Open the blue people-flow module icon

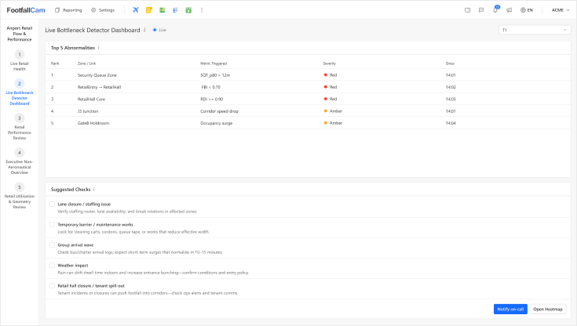pyautogui.click(x=175, y=10)
